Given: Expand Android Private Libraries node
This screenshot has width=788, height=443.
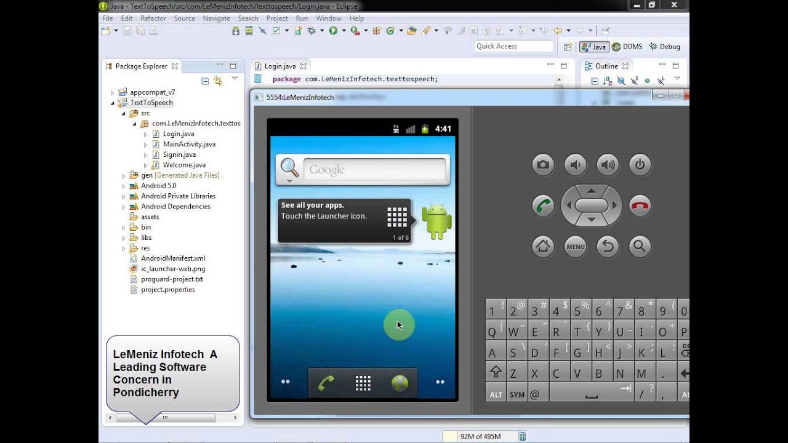Looking at the screenshot, I should [123, 197].
